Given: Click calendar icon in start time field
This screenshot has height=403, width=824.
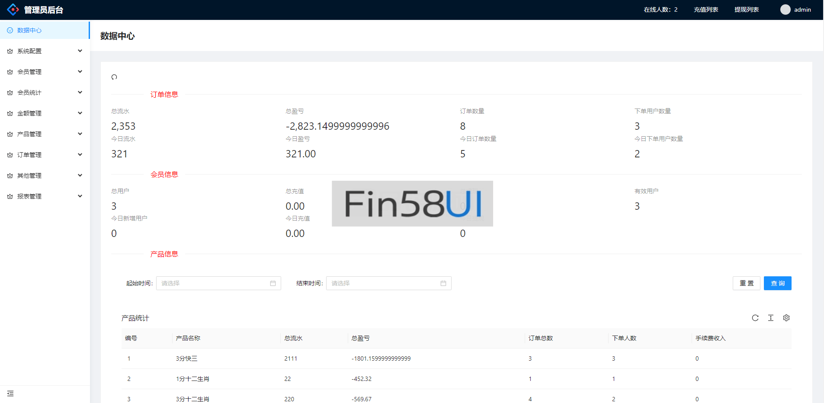Looking at the screenshot, I should click(x=273, y=283).
